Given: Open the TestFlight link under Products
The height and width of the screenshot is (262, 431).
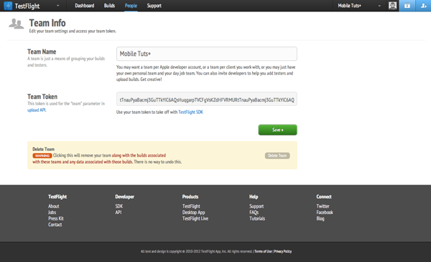Looking at the screenshot, I should (191, 206).
